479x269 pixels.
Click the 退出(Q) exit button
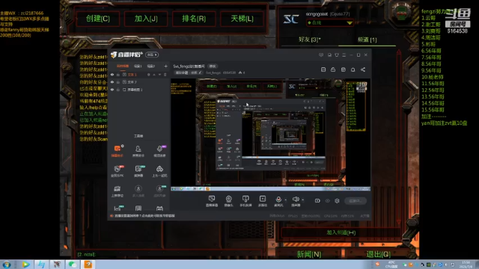[x=379, y=254]
